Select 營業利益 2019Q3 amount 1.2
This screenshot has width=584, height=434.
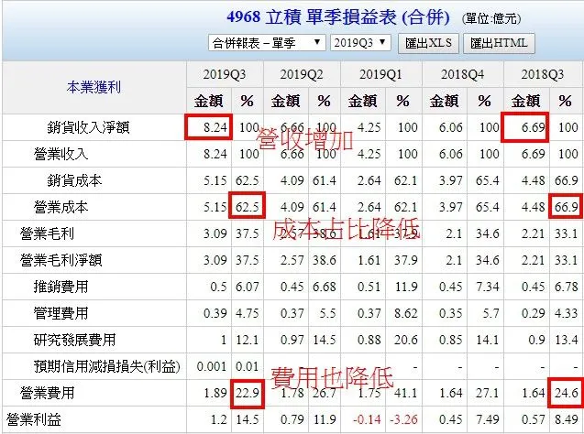[x=218, y=420]
